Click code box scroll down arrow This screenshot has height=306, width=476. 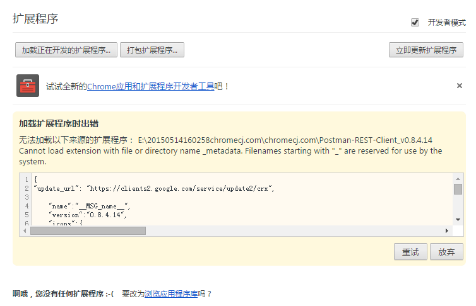click(x=458, y=220)
